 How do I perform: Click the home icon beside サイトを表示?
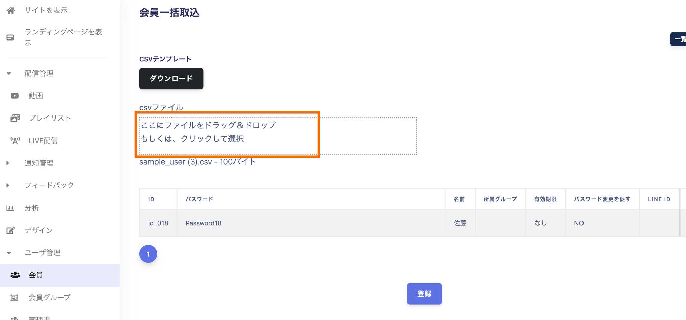[11, 10]
